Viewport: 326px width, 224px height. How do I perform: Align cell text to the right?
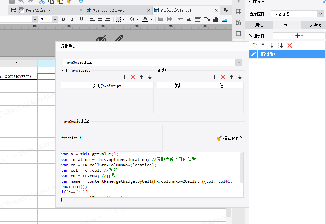[107, 19]
